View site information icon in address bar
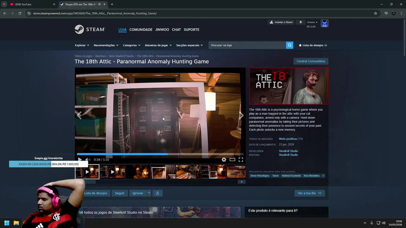 click(29, 13)
